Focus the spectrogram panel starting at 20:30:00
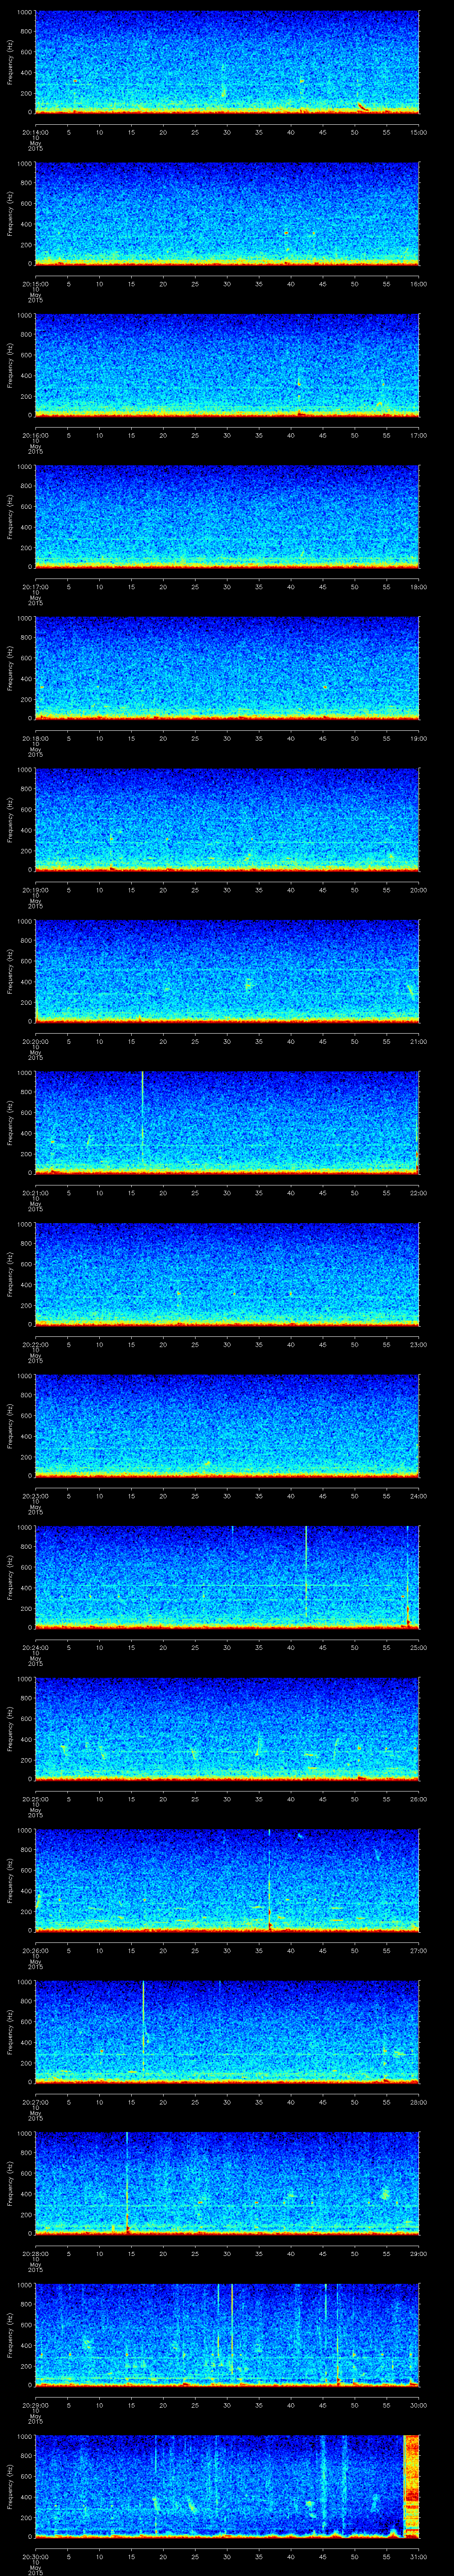The height and width of the screenshot is (2576, 454). pos(227,2488)
